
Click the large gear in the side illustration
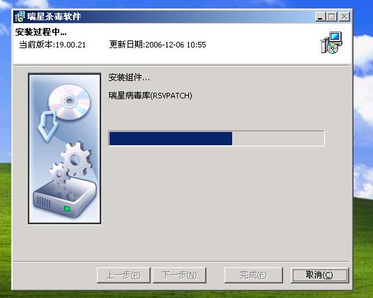pyautogui.click(x=77, y=159)
